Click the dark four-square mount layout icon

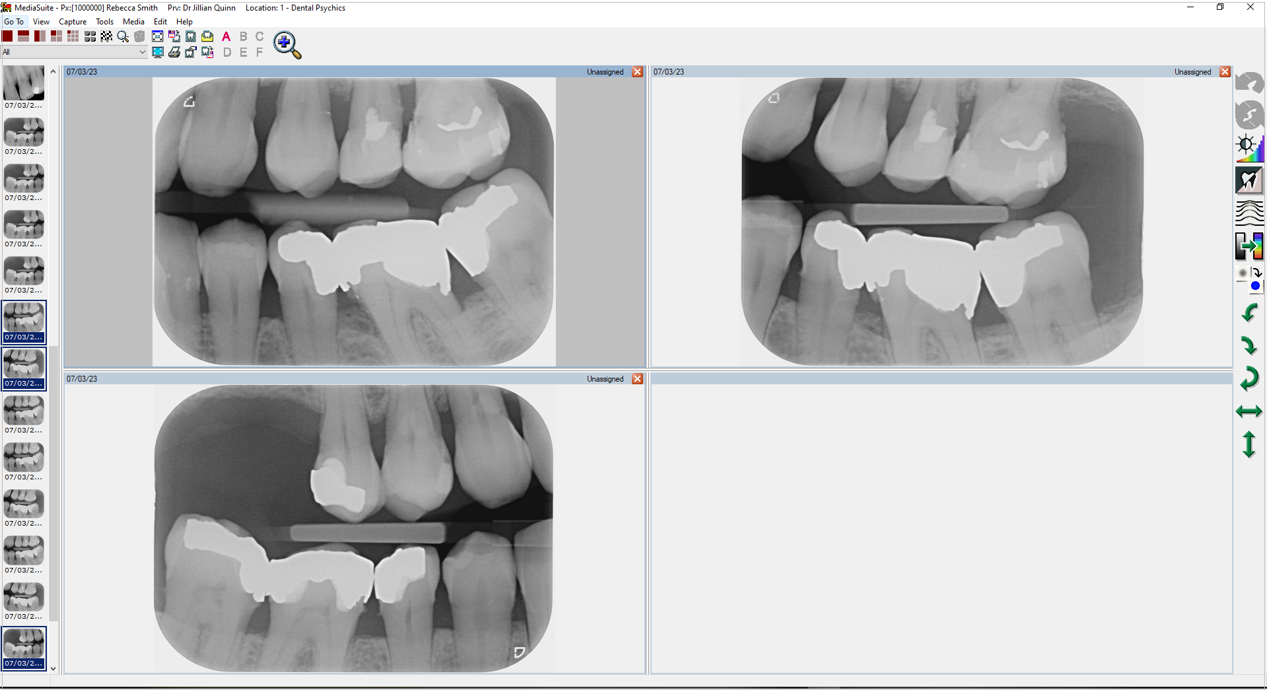90,36
